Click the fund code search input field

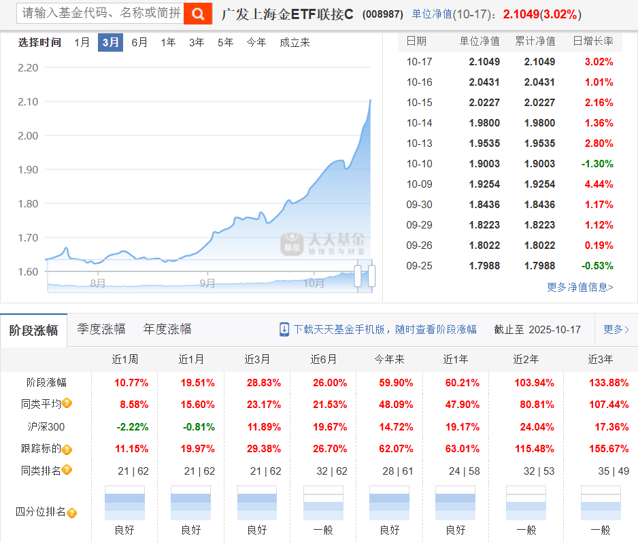[x=100, y=13]
